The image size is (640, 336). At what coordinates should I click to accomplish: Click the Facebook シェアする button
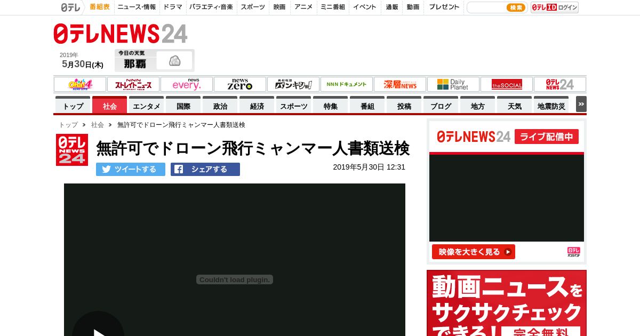205,169
